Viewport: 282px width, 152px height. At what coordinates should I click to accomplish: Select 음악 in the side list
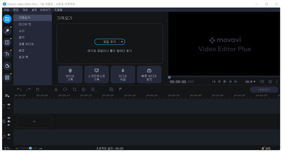tap(33, 37)
